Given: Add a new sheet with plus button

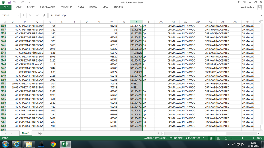Looking at the screenshot, I should tap(40, 133).
